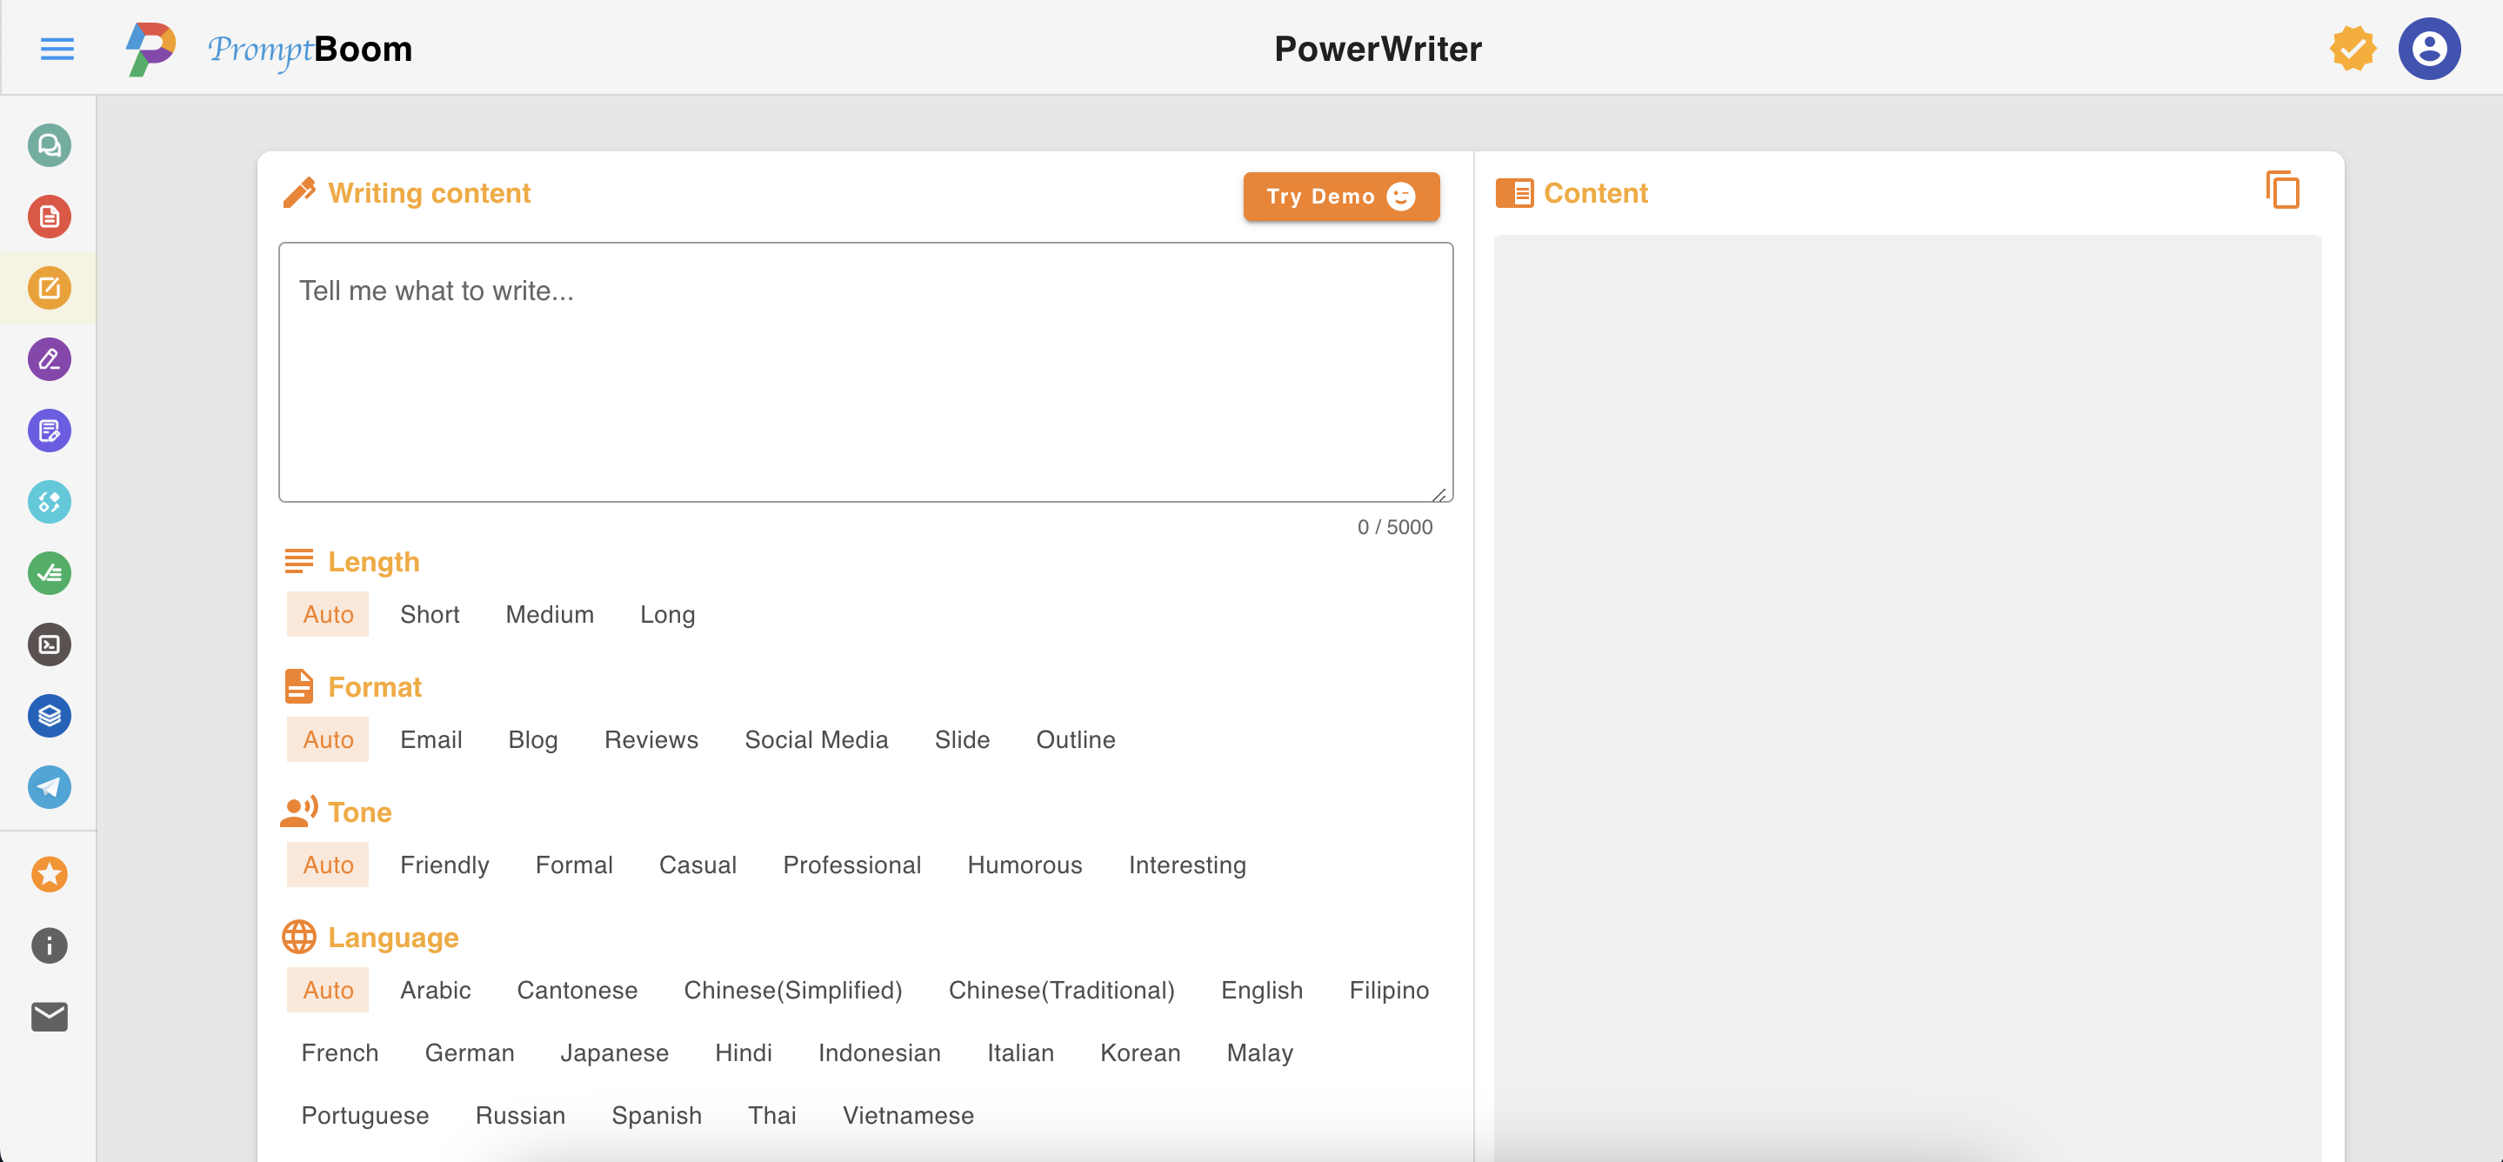Click the purple pencil sidebar icon
Screen dimensions: 2503x1162
50,359
